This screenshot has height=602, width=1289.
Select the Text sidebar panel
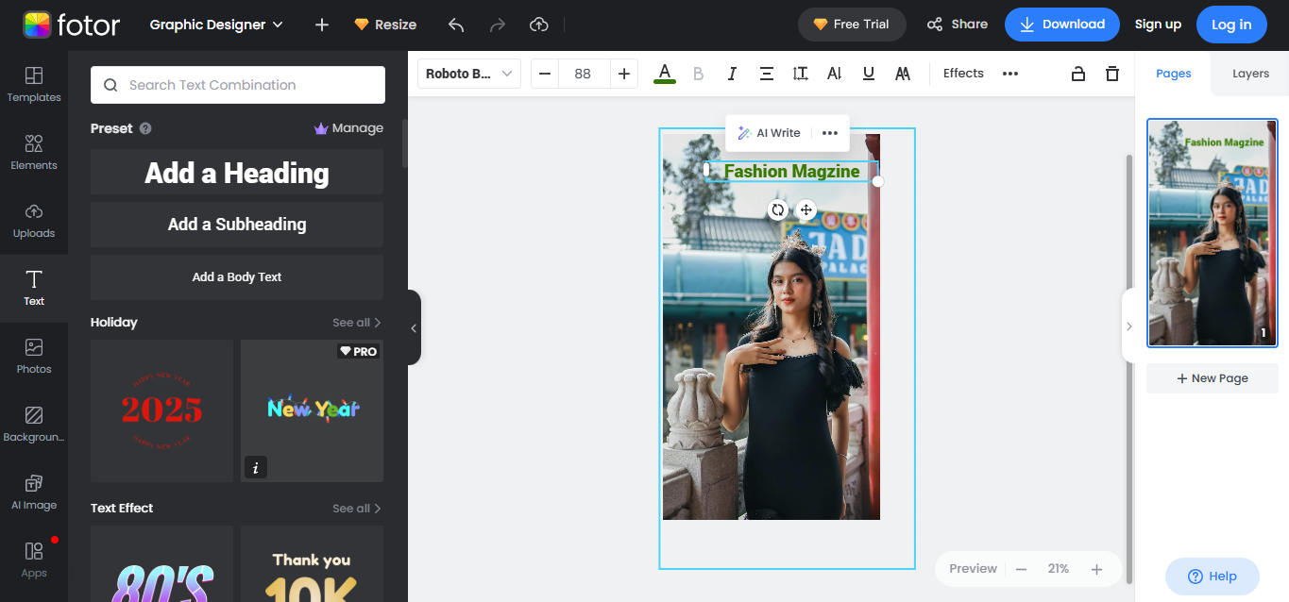[34, 289]
